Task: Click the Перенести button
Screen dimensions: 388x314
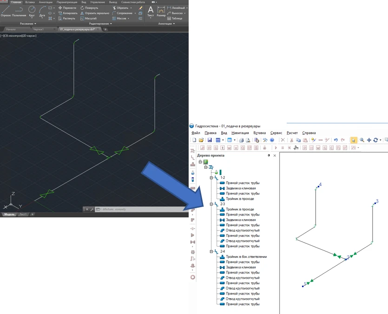Action: click(66, 8)
